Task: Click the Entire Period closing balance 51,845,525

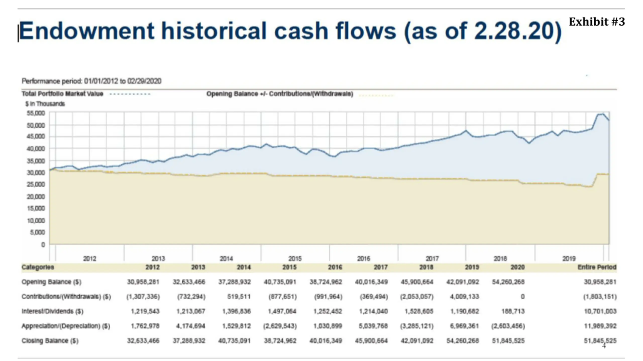Action: click(600, 341)
